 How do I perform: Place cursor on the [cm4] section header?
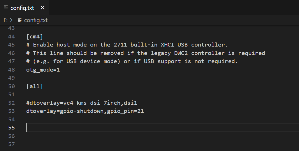[x=34, y=37]
